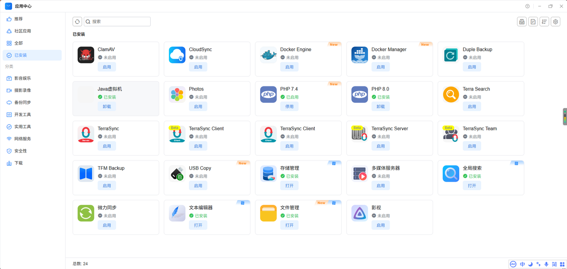Open the 网络服务 category
567x269 pixels.
click(32, 139)
